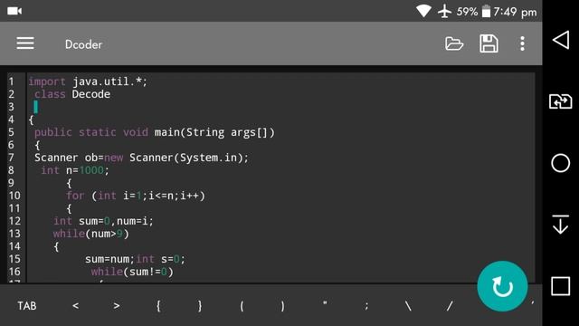Place cursor on 'int n=1000;' line
This screenshot has height=326, width=579.
click(x=75, y=170)
